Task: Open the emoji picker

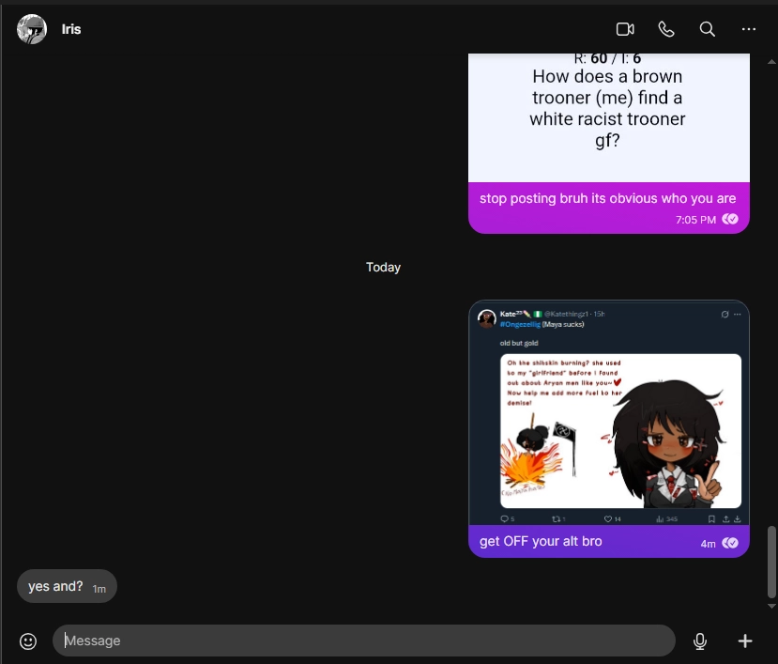Action: 28,641
